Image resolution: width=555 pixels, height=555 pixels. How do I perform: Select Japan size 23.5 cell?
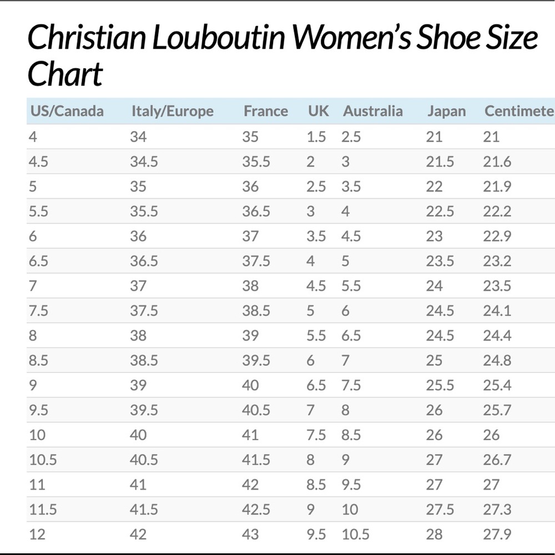440,261
